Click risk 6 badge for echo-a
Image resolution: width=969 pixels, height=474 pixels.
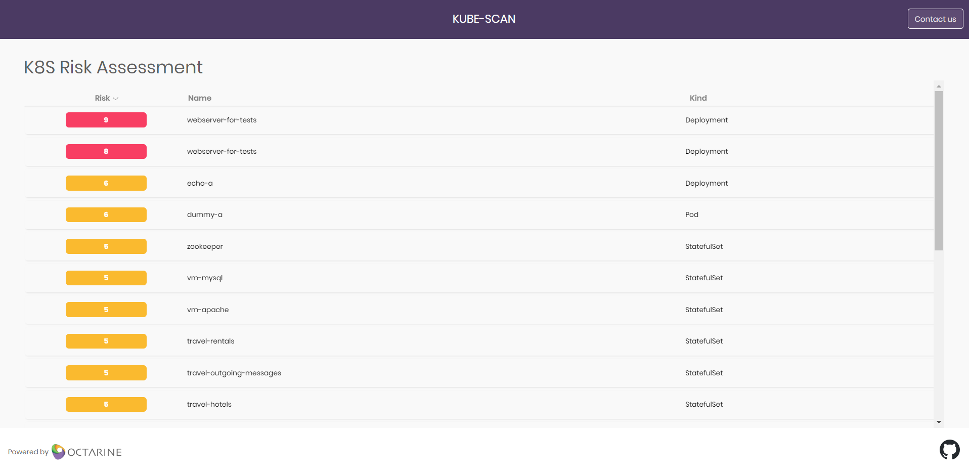click(106, 183)
